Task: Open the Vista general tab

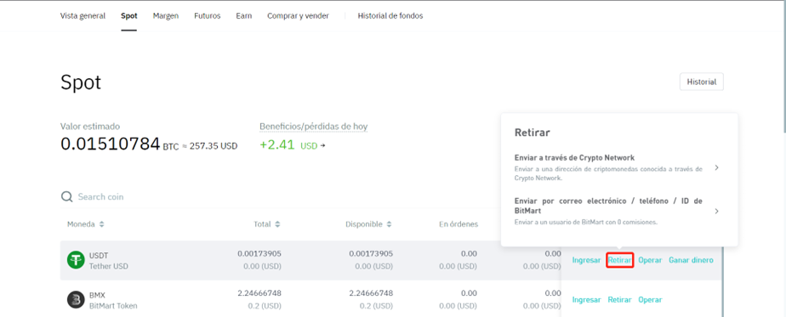Action: click(x=83, y=16)
